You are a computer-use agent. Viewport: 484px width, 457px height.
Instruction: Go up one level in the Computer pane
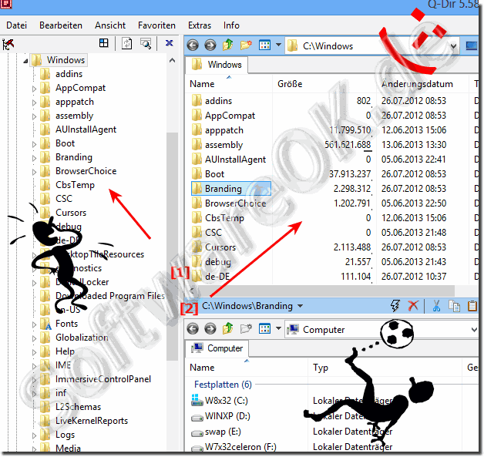pyautogui.click(x=228, y=328)
